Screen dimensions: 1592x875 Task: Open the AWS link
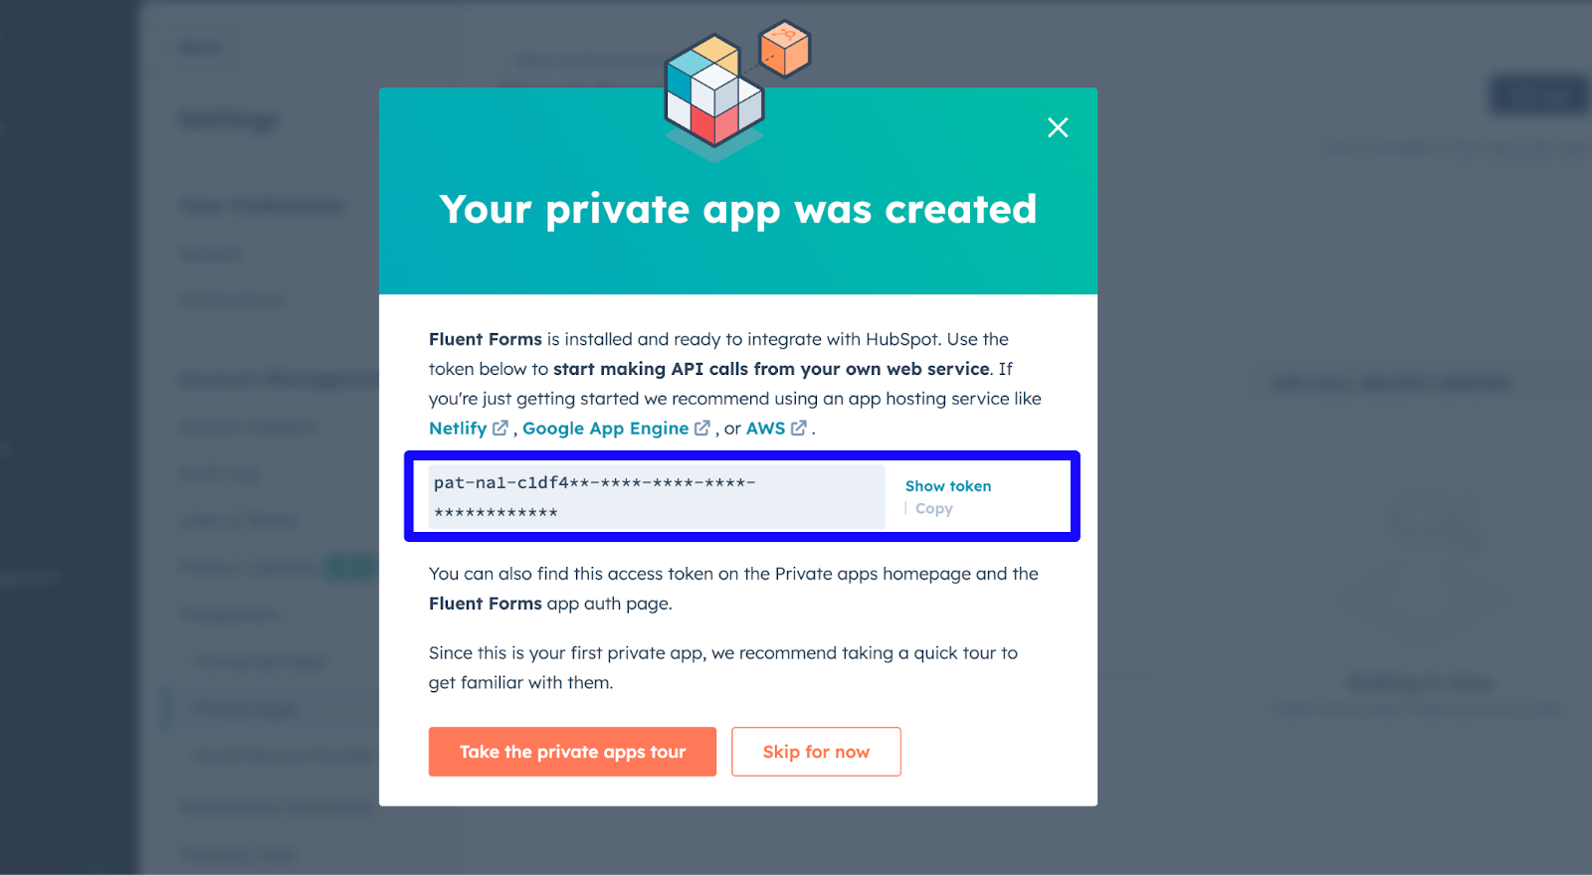[x=765, y=429]
